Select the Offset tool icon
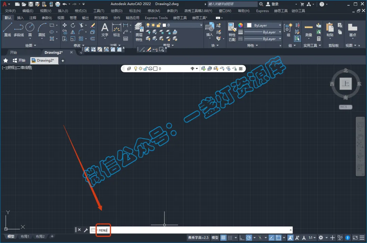This screenshot has height=243, width=367. click(x=93, y=39)
